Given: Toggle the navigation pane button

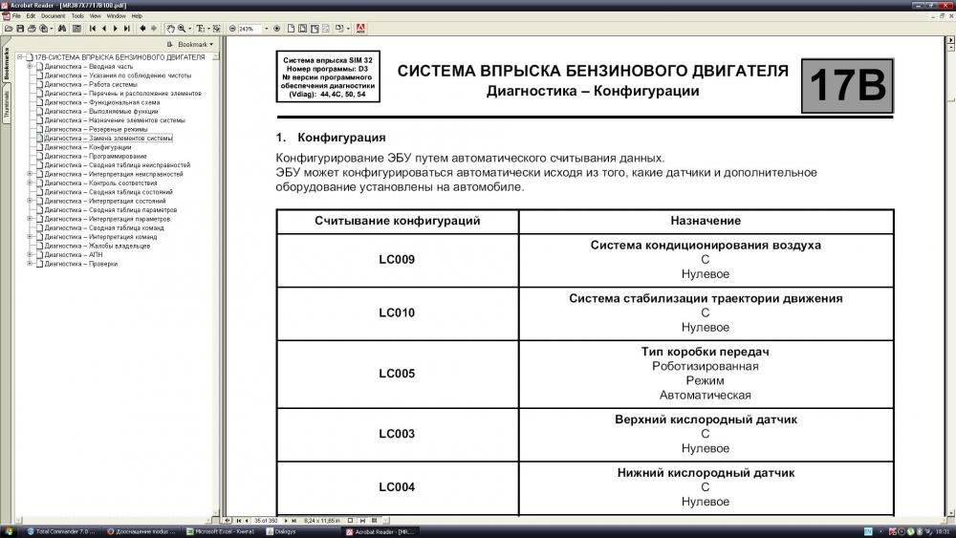Looking at the screenshot, I should (x=76, y=29).
